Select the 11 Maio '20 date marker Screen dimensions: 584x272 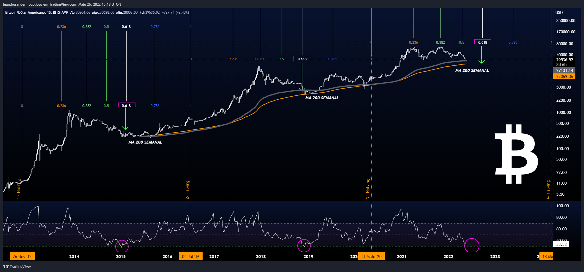tap(371, 256)
